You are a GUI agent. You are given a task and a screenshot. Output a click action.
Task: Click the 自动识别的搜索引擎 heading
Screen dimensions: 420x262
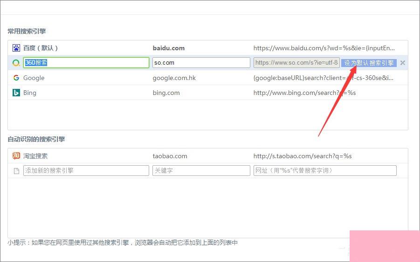click(36, 139)
